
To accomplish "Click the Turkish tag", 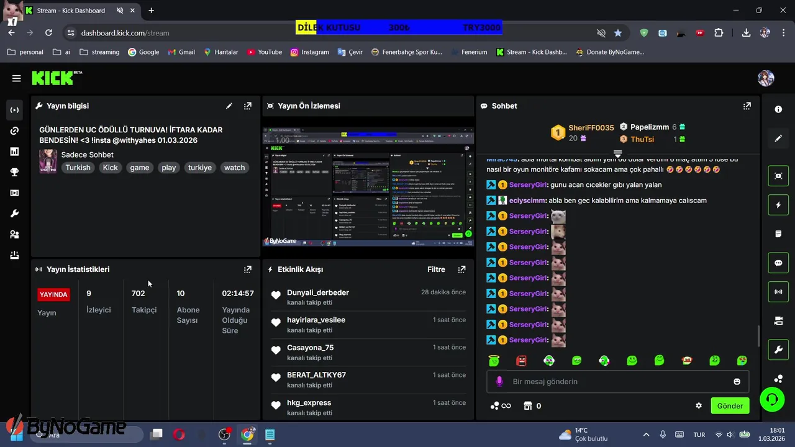I will pos(78,168).
